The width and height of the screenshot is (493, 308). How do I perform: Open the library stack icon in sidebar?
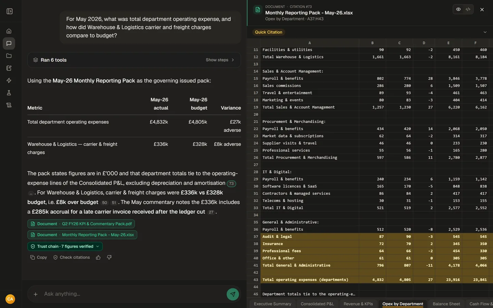9,105
